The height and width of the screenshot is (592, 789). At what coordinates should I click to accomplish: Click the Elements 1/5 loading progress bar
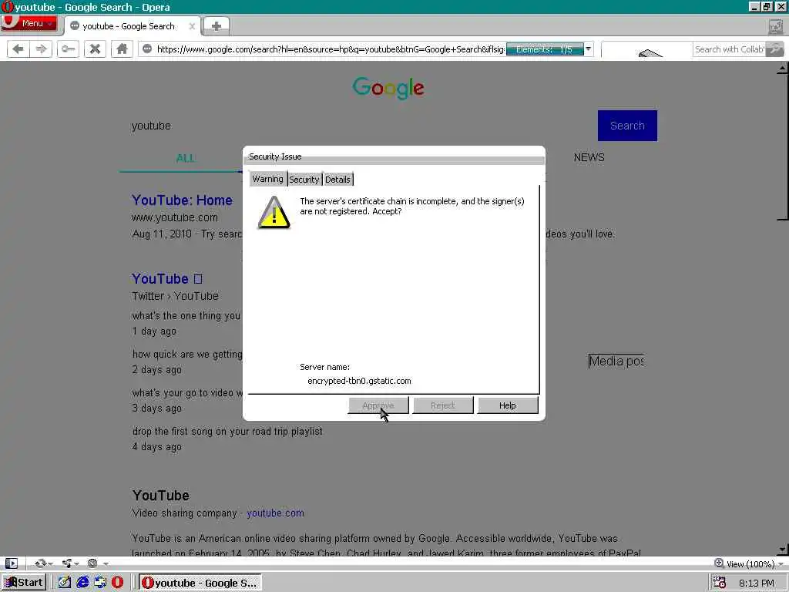[545, 49]
